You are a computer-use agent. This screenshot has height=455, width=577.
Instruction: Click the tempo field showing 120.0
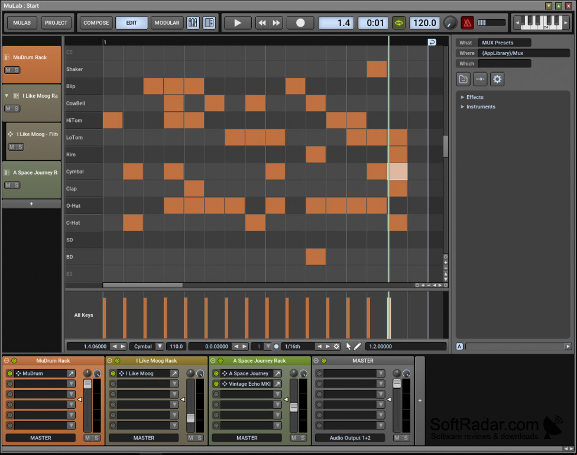coord(424,23)
